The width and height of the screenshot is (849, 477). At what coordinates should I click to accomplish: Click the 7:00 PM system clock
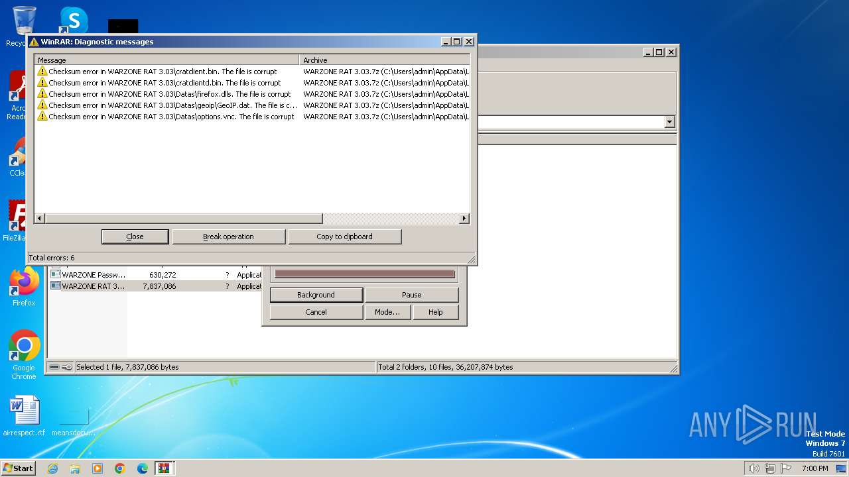(815, 468)
